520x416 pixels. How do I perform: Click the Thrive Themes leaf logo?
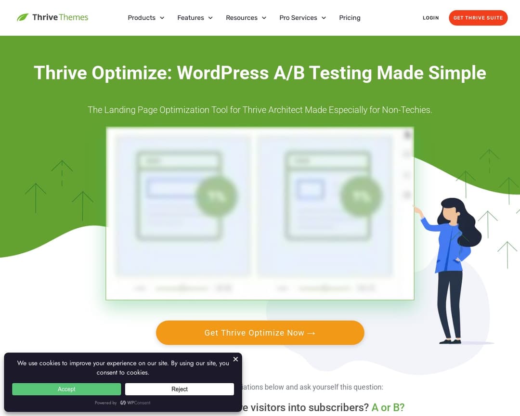(x=23, y=18)
